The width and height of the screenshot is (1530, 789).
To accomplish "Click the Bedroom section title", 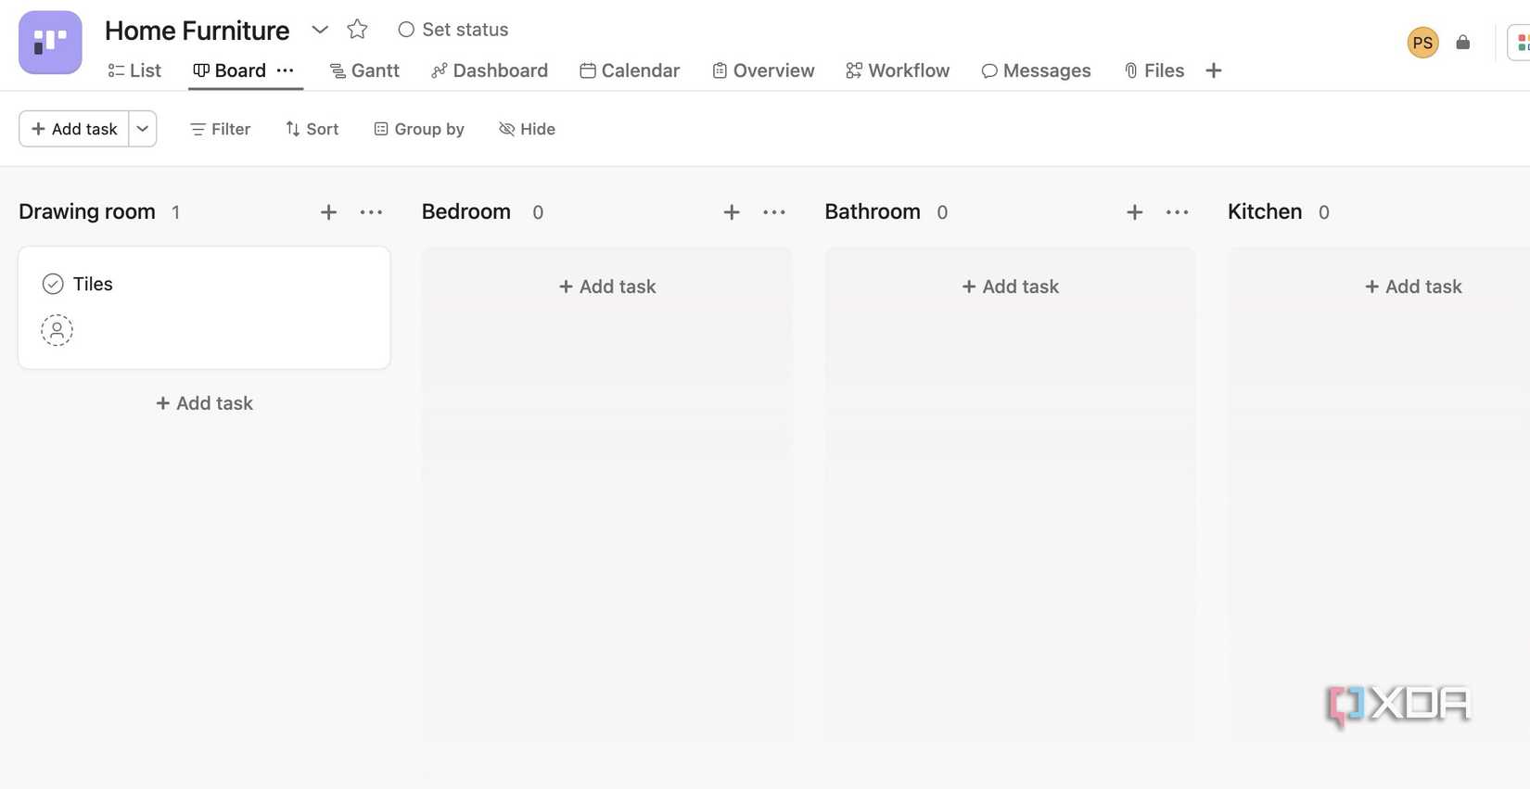I will (x=466, y=211).
